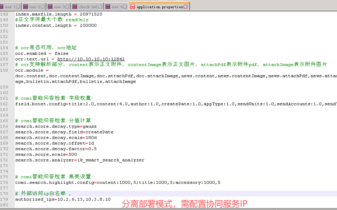Click line number 148 in the margin
This screenshot has width=337, height=210.
coord(4,14)
